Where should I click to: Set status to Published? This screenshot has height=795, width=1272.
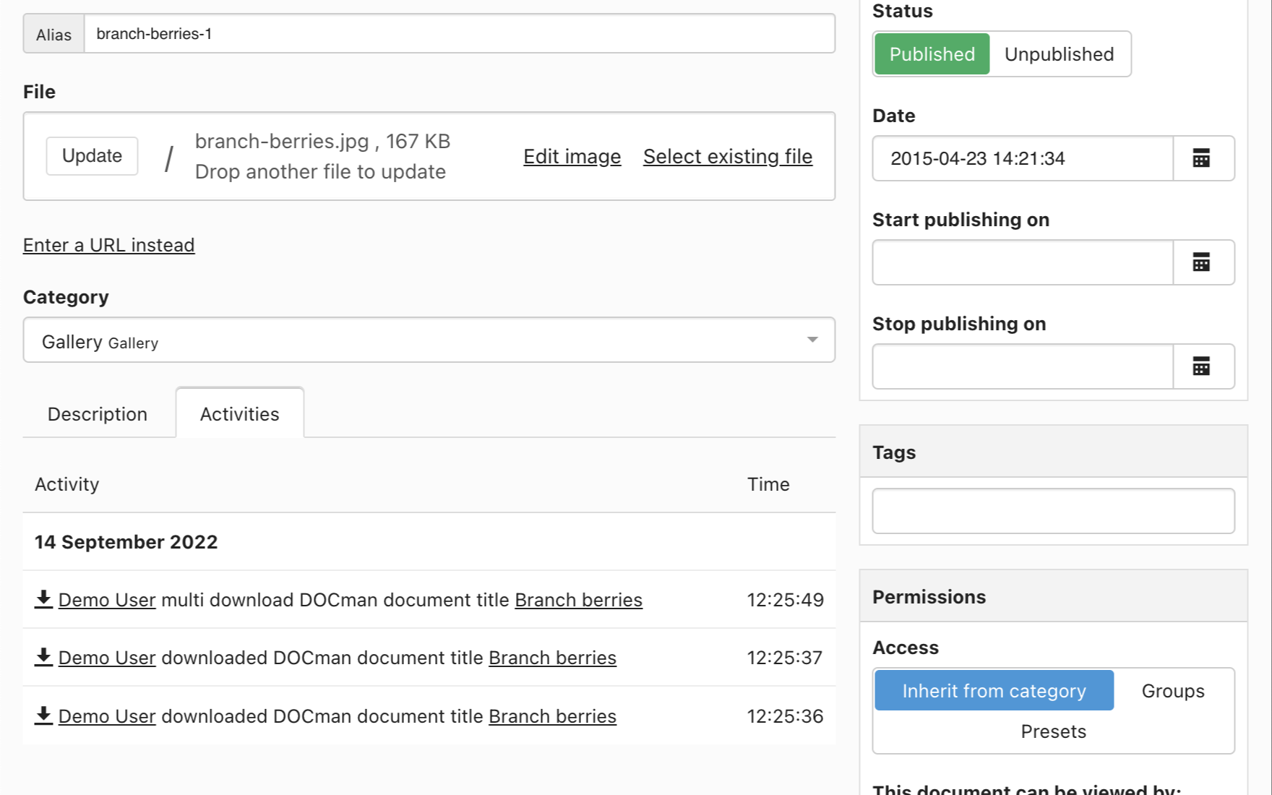932,54
